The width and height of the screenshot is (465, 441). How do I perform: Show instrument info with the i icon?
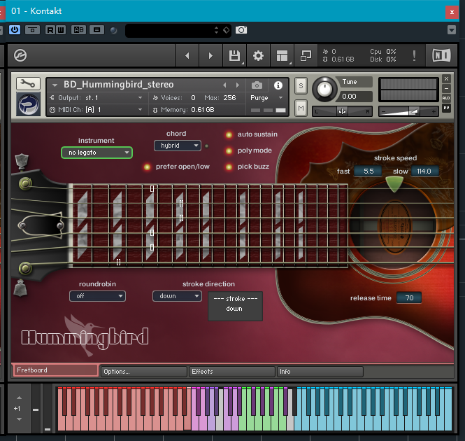click(278, 85)
